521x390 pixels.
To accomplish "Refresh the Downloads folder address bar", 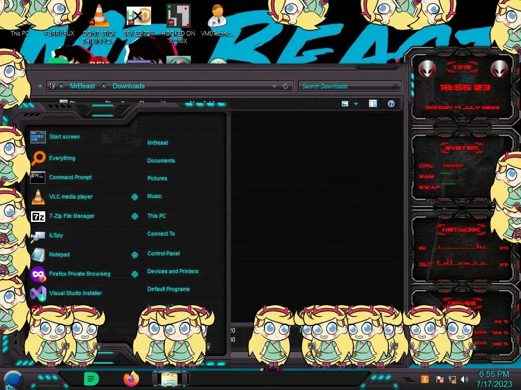I will 285,86.
